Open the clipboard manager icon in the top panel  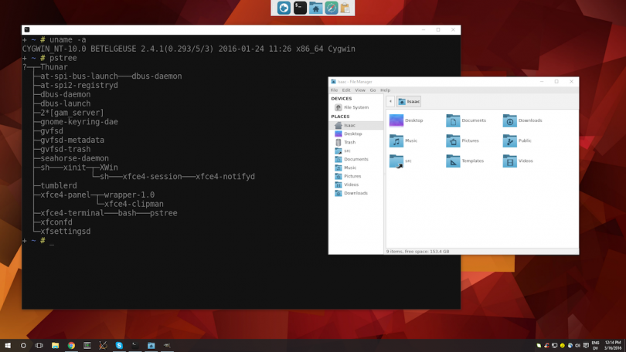345,8
